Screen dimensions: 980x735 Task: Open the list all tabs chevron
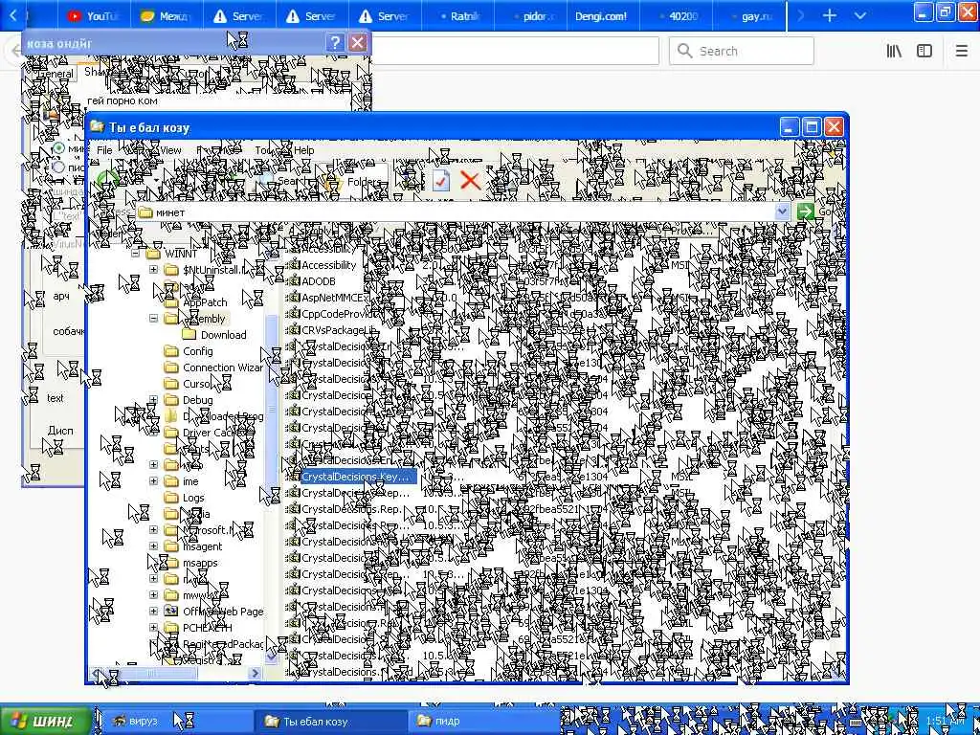tap(860, 15)
